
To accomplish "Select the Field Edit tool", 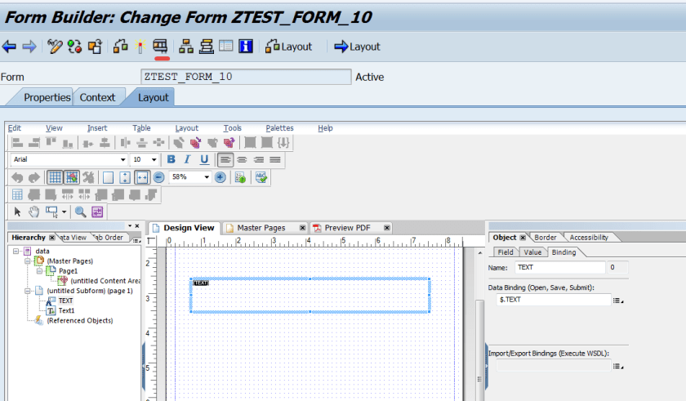I will point(51,212).
